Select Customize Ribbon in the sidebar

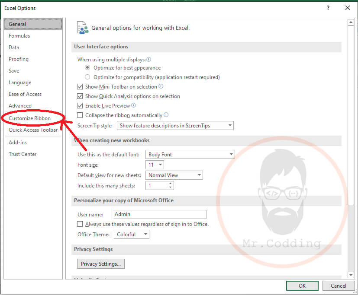33,118
